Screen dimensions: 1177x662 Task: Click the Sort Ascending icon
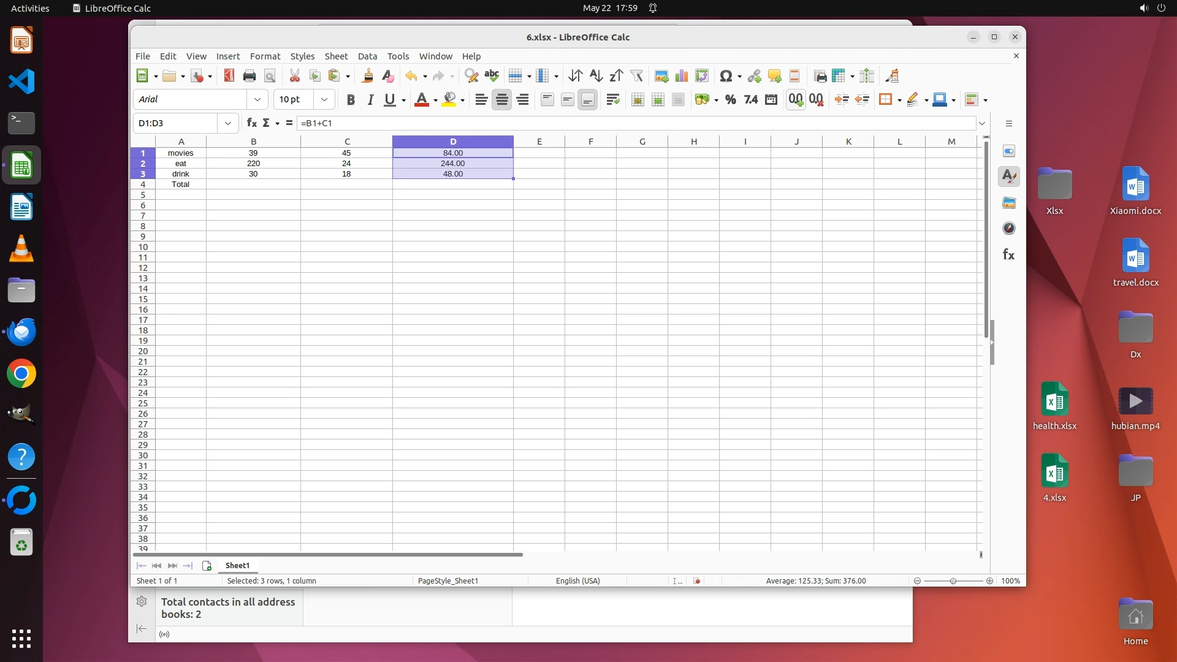click(x=595, y=76)
